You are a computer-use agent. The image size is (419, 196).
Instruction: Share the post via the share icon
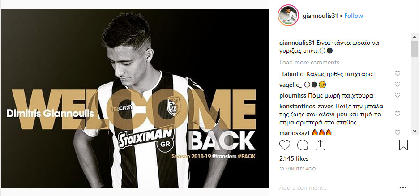click(x=320, y=145)
